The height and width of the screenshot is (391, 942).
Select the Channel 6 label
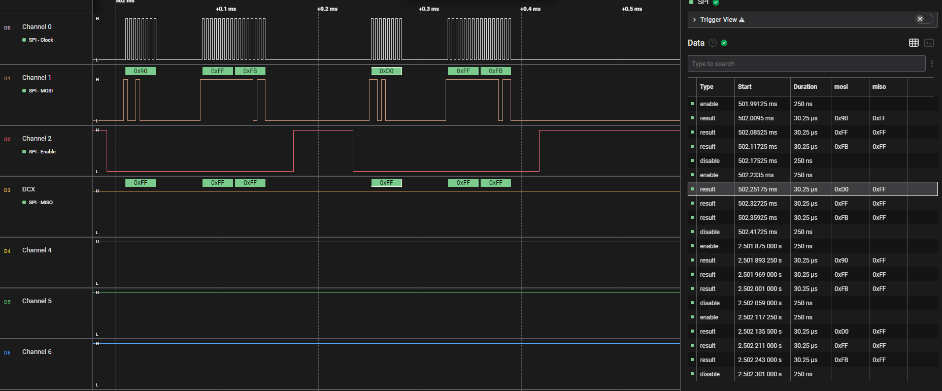37,352
